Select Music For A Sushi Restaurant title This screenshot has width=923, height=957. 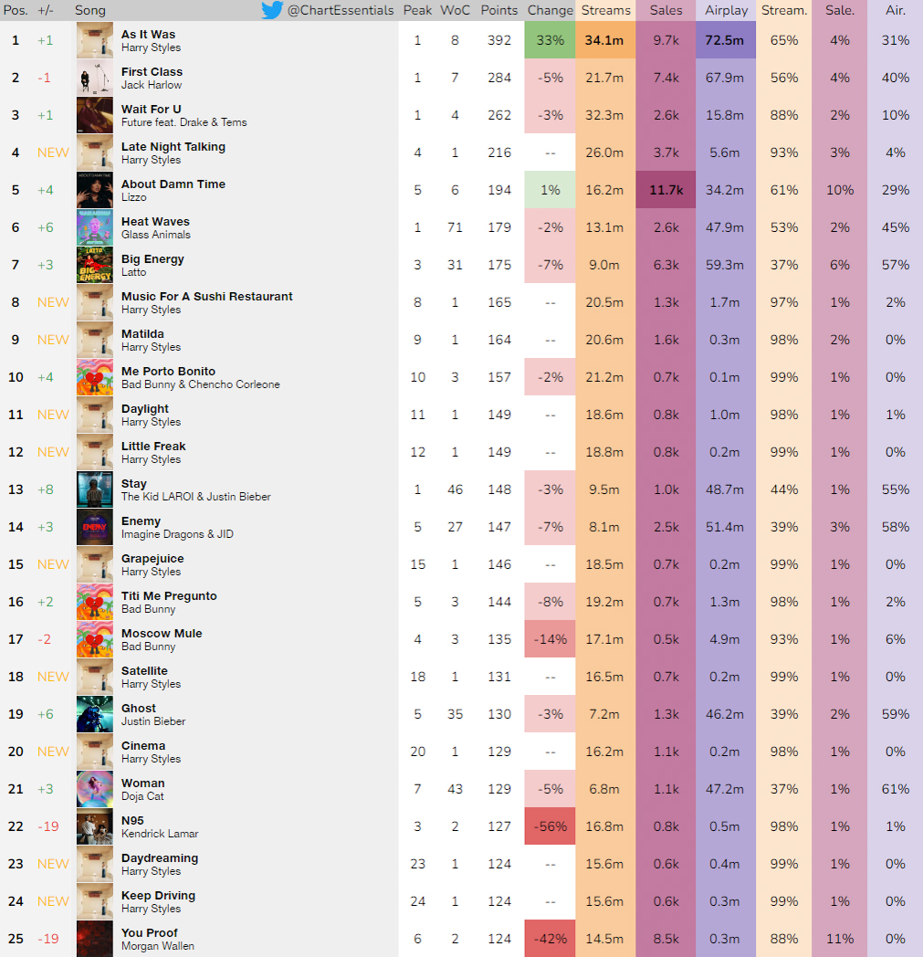[x=207, y=296]
